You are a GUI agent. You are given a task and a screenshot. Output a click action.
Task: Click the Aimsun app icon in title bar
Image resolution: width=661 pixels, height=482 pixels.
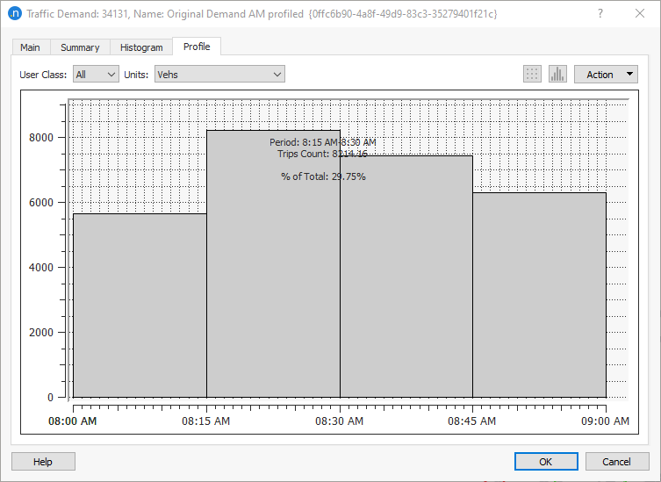(15, 13)
